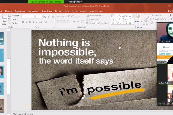
Task: Click the Arrange objects icon
Action: click(x=138, y=19)
